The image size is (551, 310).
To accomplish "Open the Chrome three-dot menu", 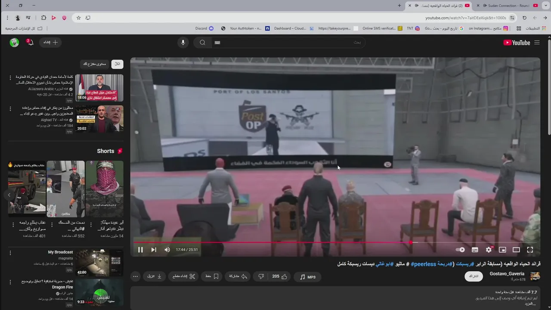I will point(7,18).
